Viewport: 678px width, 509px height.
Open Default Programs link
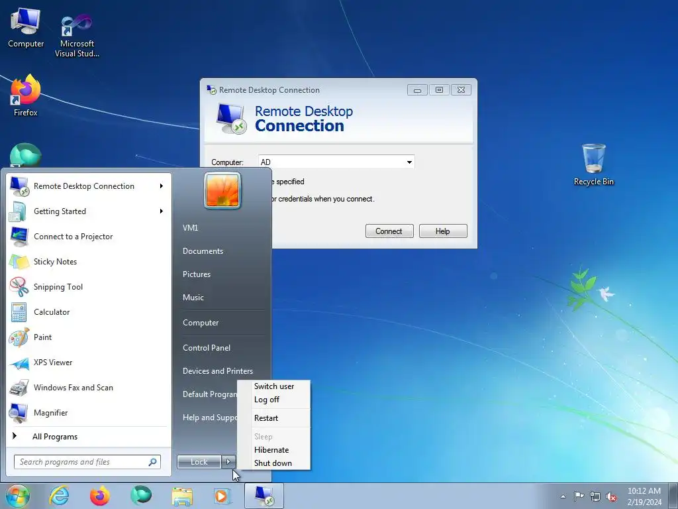pyautogui.click(x=209, y=394)
